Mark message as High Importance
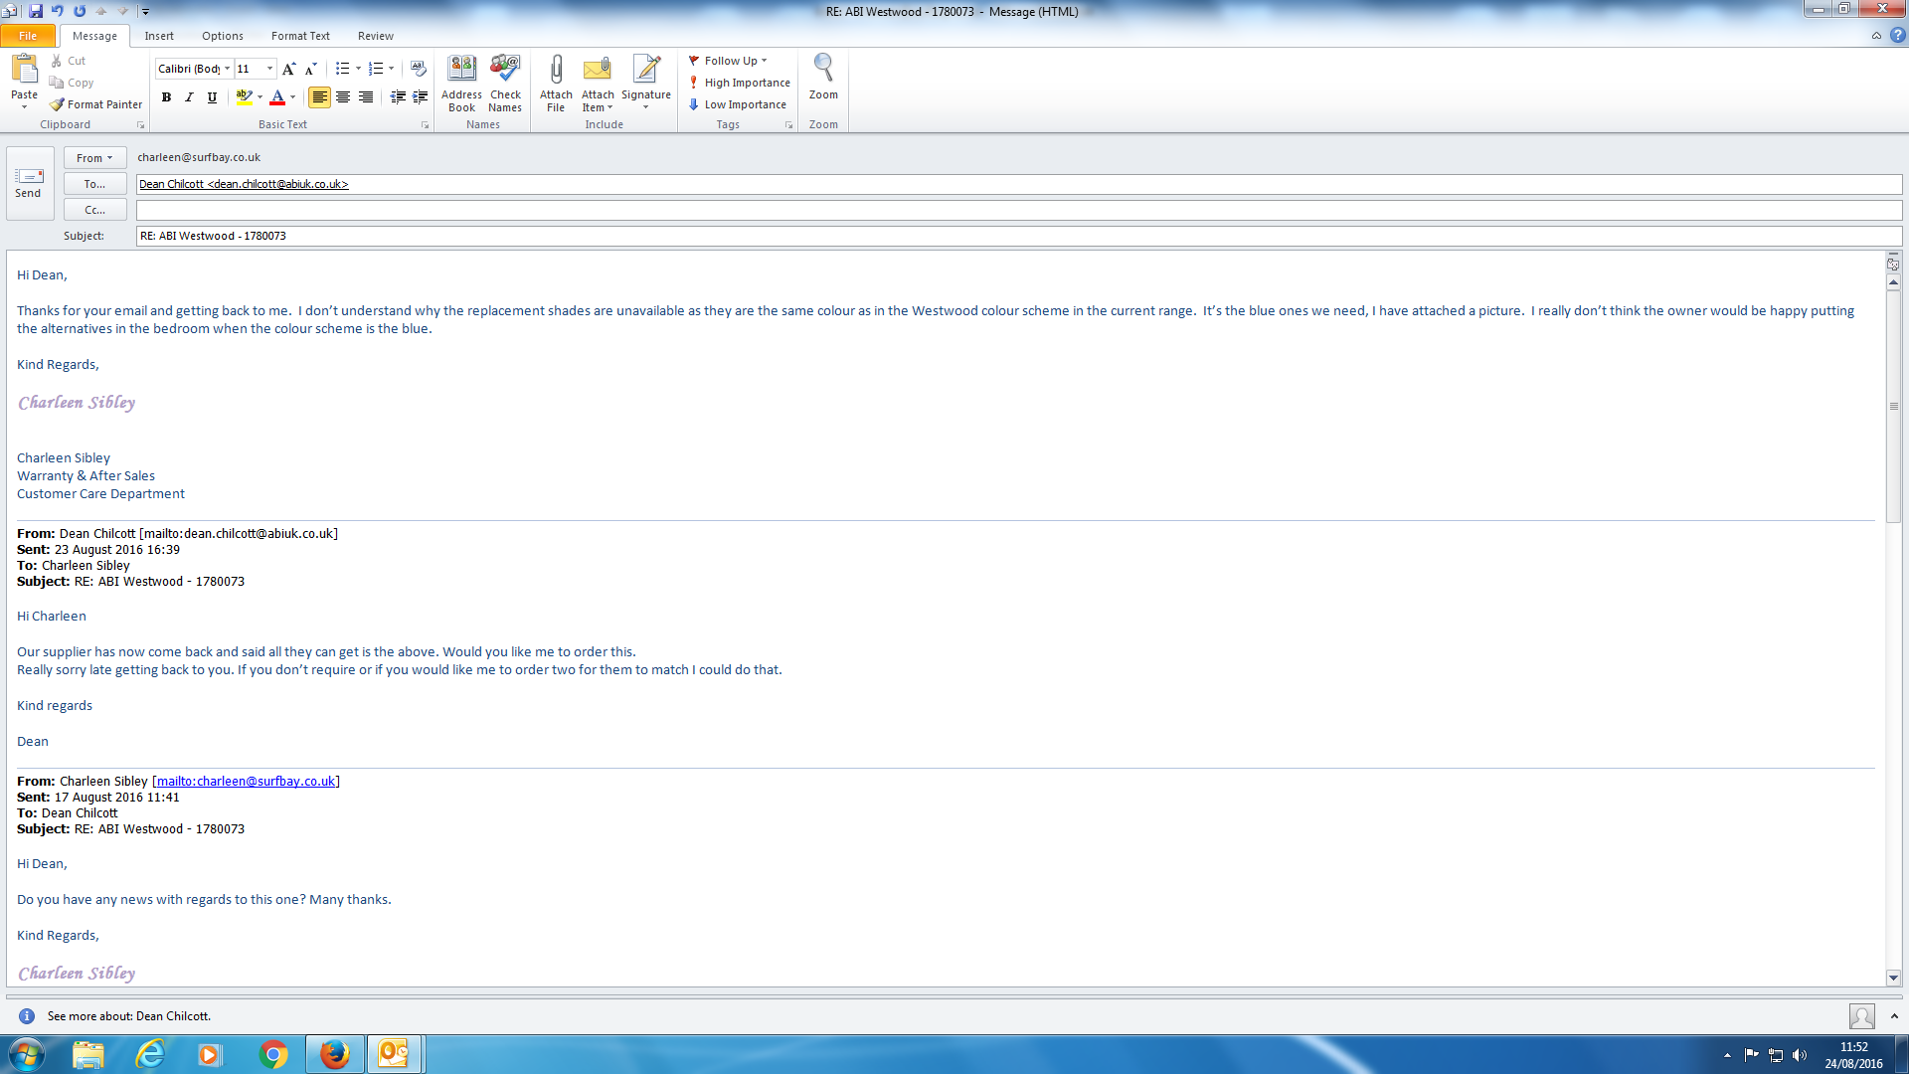Image resolution: width=1909 pixels, height=1074 pixels. (x=740, y=83)
